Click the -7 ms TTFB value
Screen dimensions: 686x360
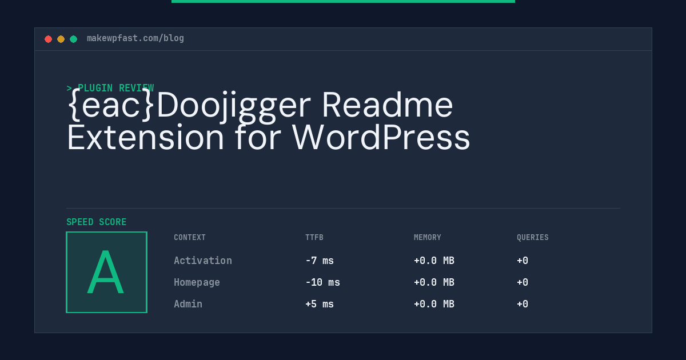tap(320, 261)
